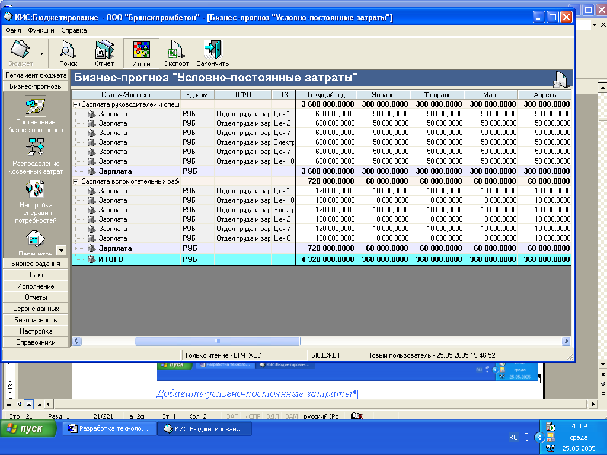Click the Текущий год column header

pos(325,95)
